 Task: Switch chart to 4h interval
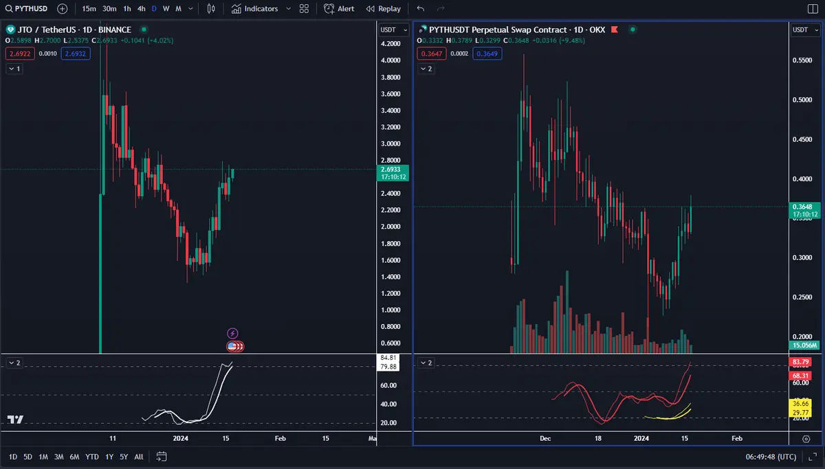pos(141,9)
